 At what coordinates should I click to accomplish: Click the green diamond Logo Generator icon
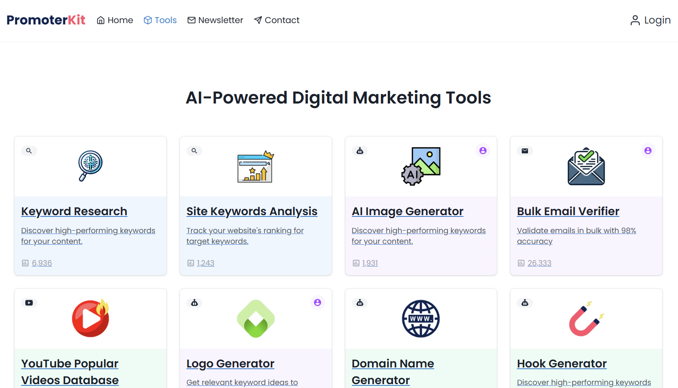point(256,319)
